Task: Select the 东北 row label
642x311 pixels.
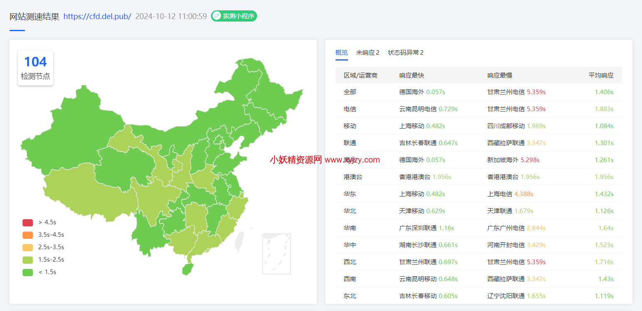Action: [350, 296]
